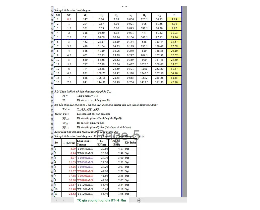This screenshot has width=260, height=210.
Task: Select the row 89 header
Action: [x=52, y=82]
